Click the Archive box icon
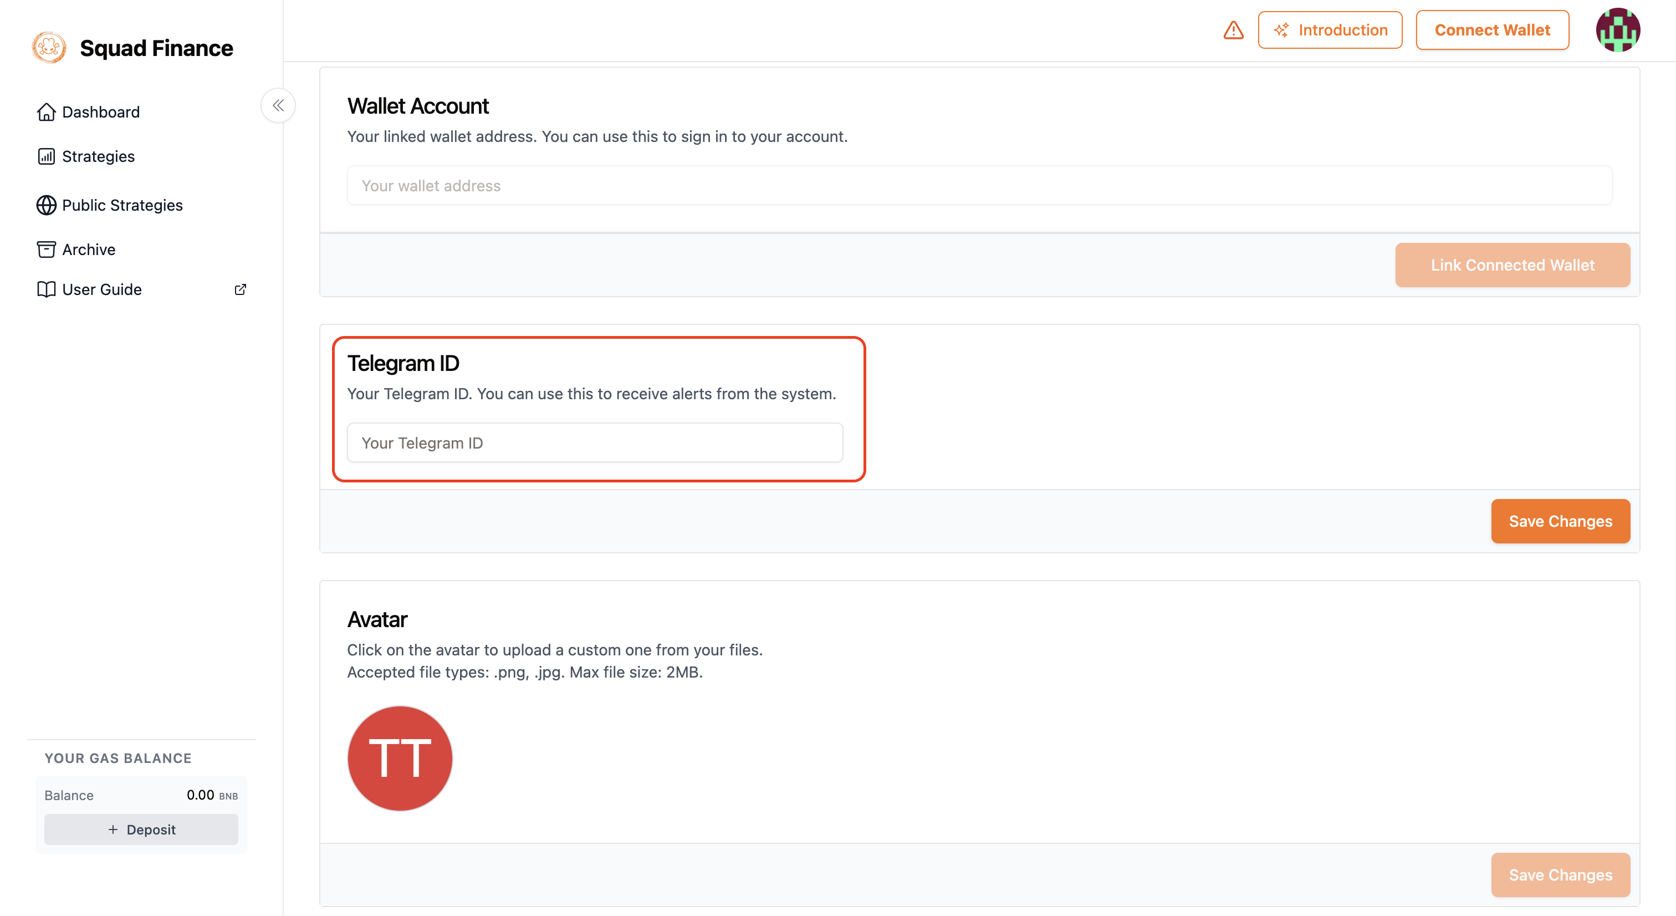 point(46,250)
